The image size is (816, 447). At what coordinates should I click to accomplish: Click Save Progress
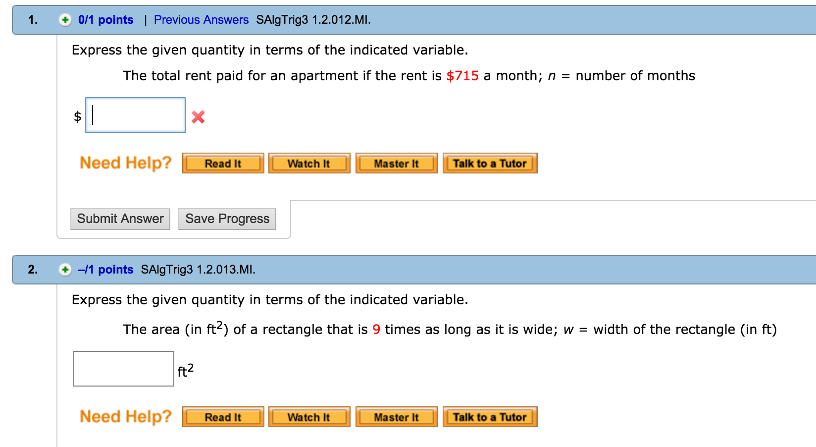[x=227, y=219]
